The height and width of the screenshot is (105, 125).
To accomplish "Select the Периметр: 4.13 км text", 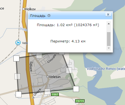I will [68, 41].
